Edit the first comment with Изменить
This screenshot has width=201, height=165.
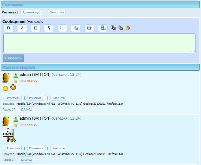[x=36, y=98]
